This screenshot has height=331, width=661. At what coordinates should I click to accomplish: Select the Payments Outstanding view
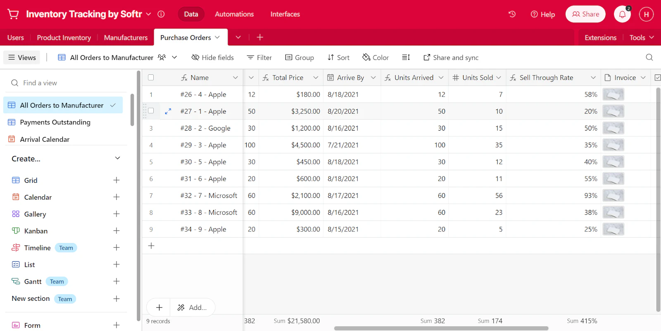click(63, 122)
